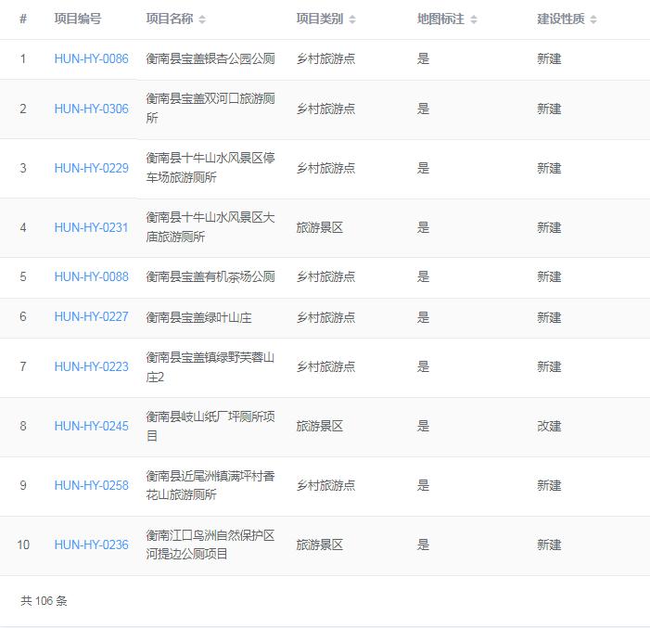This screenshot has height=628, width=650.
Task: Click the 共 106 条 total count text
Action: [x=44, y=601]
